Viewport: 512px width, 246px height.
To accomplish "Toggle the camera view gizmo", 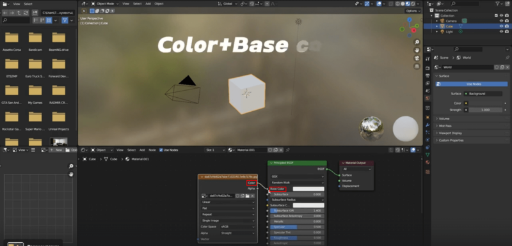I will 417,58.
